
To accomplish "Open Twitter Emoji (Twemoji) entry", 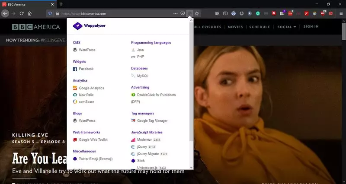I will tap(93, 159).
